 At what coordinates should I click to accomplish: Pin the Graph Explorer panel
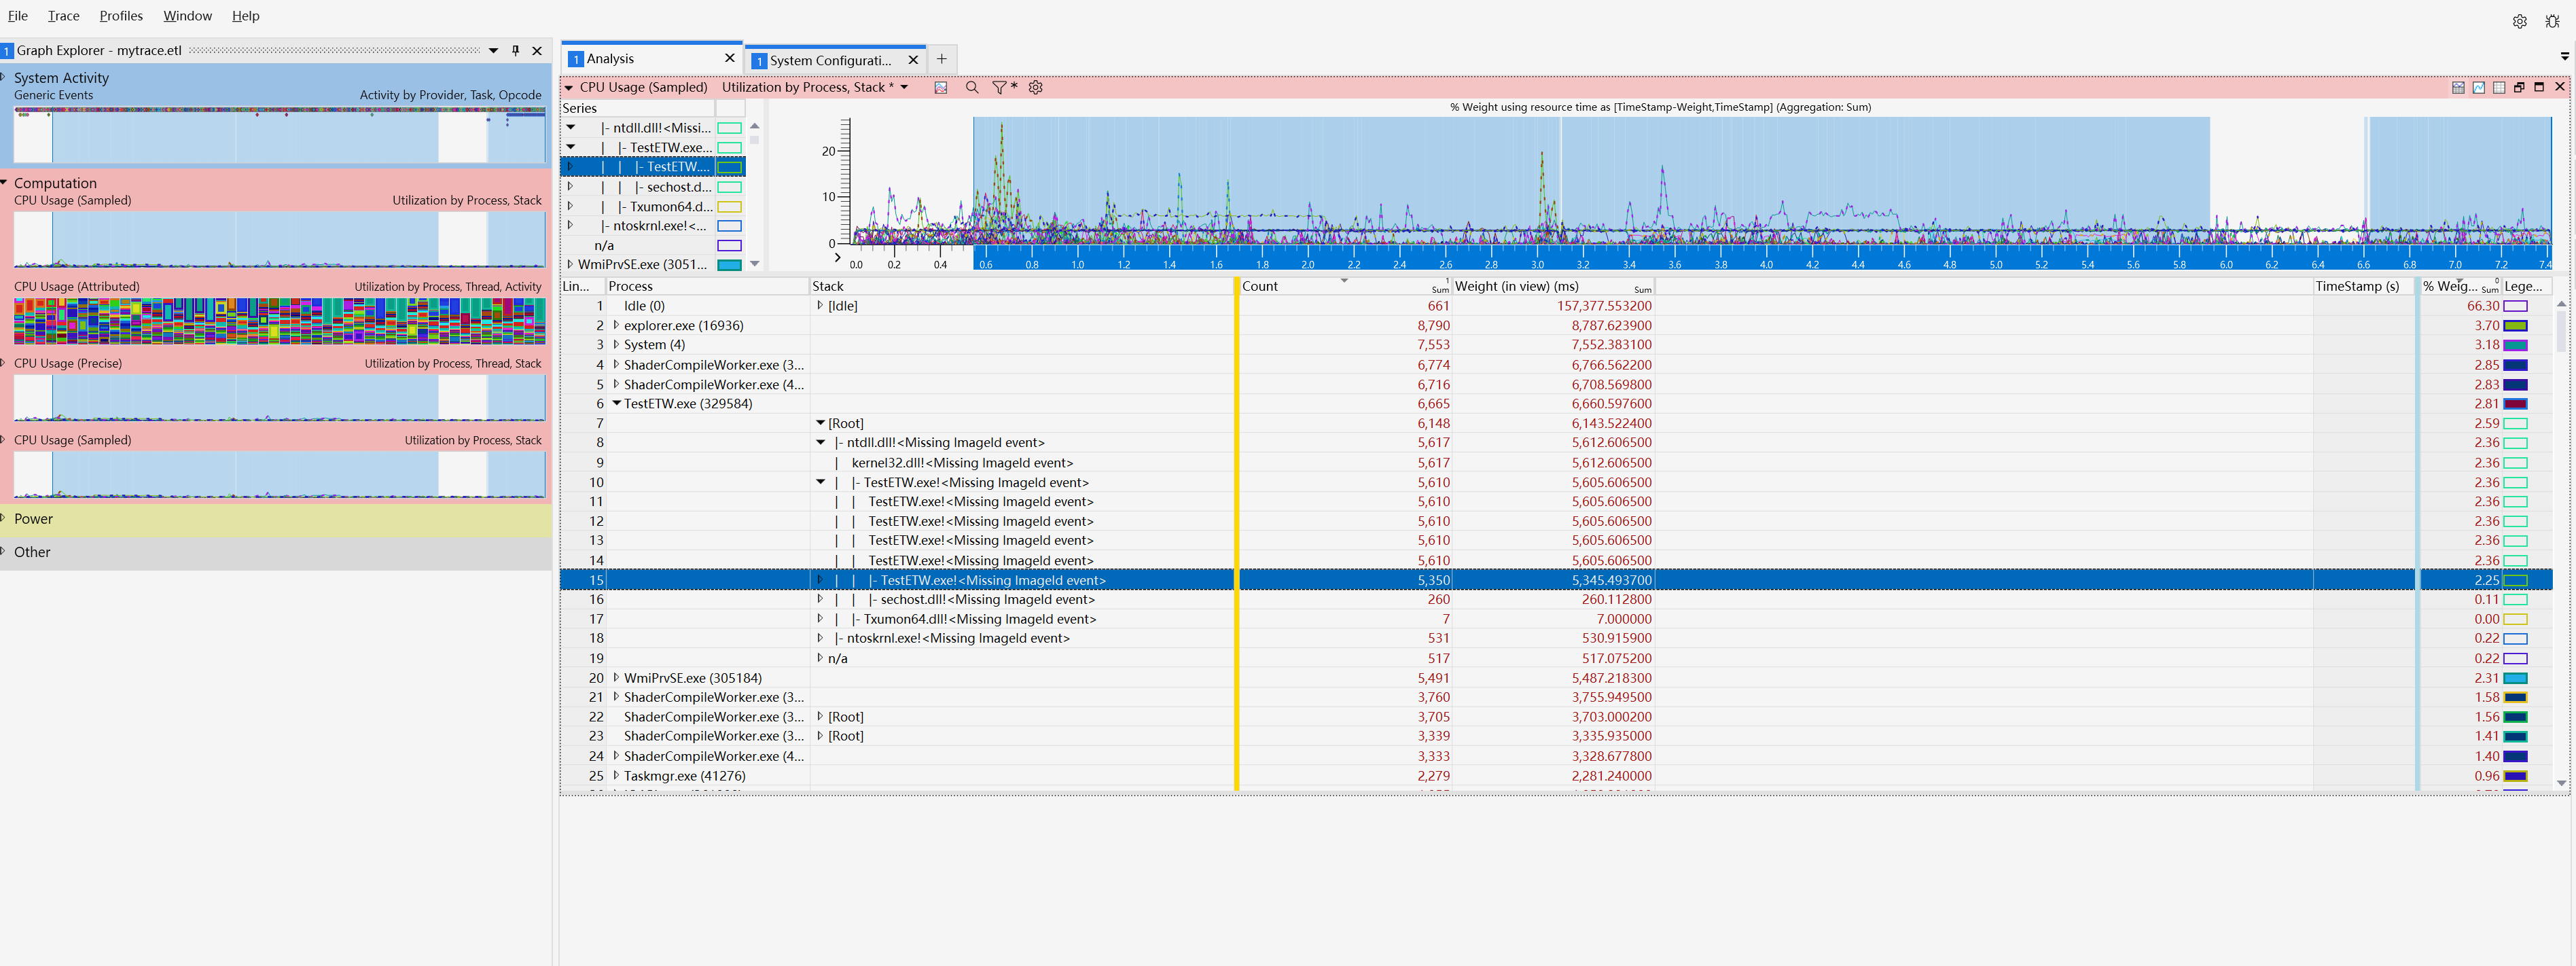[516, 51]
